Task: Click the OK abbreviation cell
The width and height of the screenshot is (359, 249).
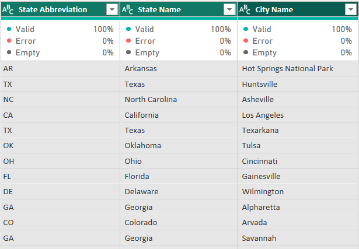Action: tap(61, 146)
